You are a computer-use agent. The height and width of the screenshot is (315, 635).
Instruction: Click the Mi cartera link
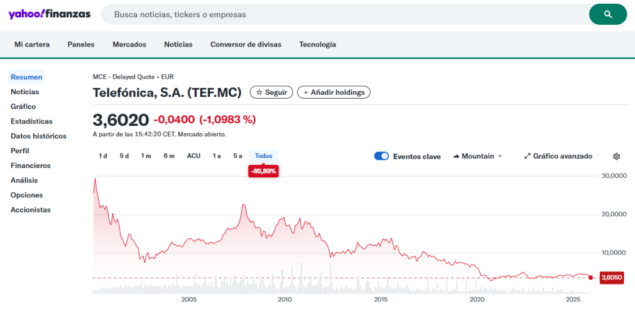click(32, 44)
